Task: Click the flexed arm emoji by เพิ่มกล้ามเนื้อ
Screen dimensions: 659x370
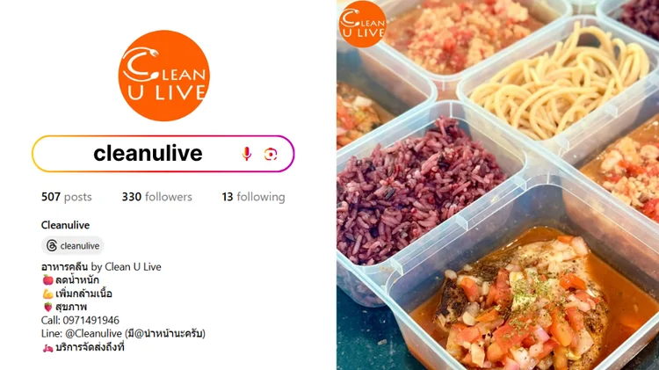Action: tap(48, 294)
